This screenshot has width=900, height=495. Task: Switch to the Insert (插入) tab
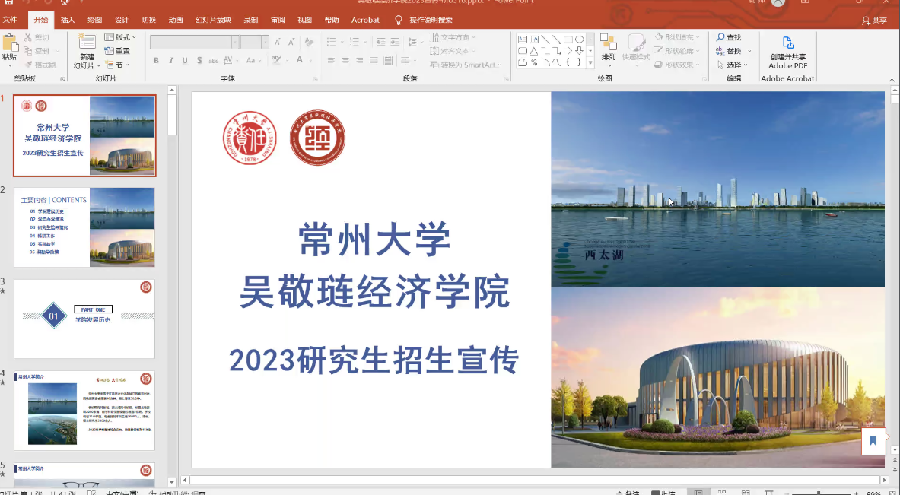pyautogui.click(x=68, y=20)
